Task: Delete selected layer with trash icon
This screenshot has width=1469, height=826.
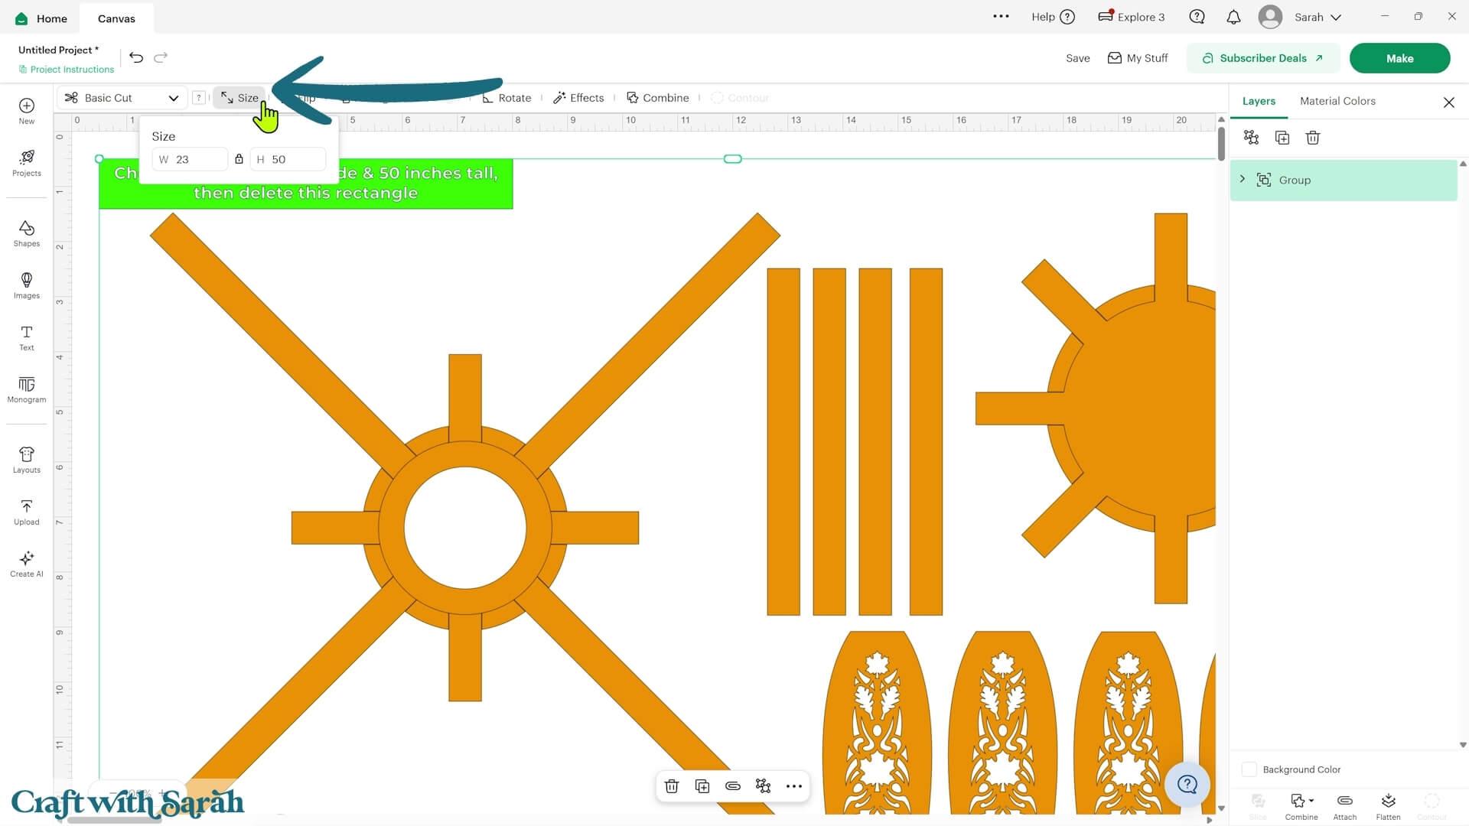Action: point(1313,138)
